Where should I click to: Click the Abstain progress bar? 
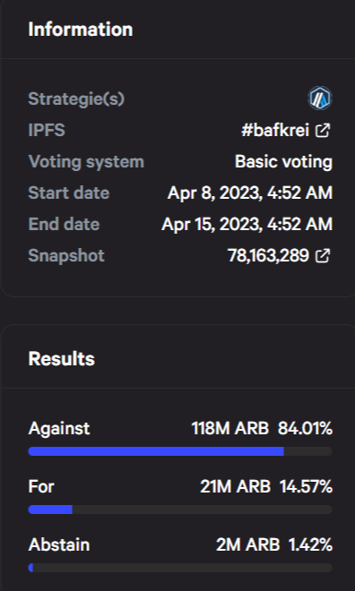tap(180, 568)
